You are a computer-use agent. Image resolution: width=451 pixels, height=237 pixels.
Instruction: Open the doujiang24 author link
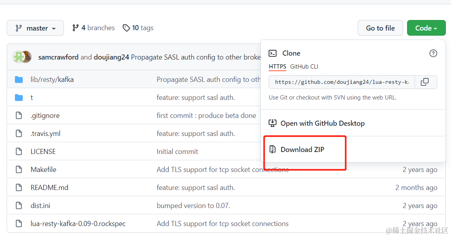(111, 57)
